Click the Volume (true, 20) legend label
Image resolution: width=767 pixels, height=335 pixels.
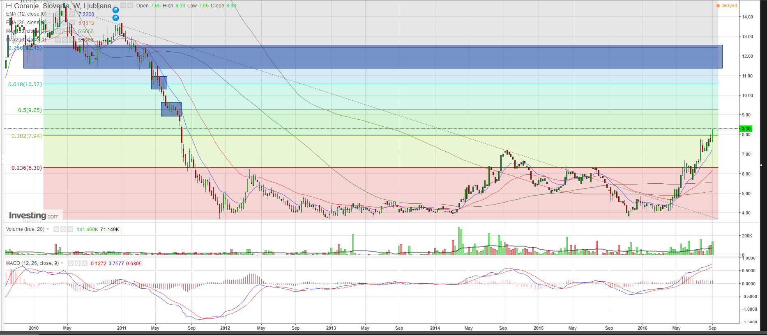pyautogui.click(x=25, y=229)
